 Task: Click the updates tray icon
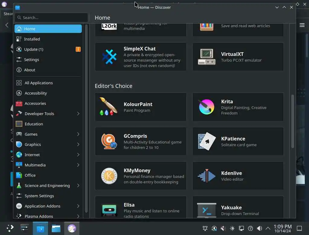click(x=214, y=228)
